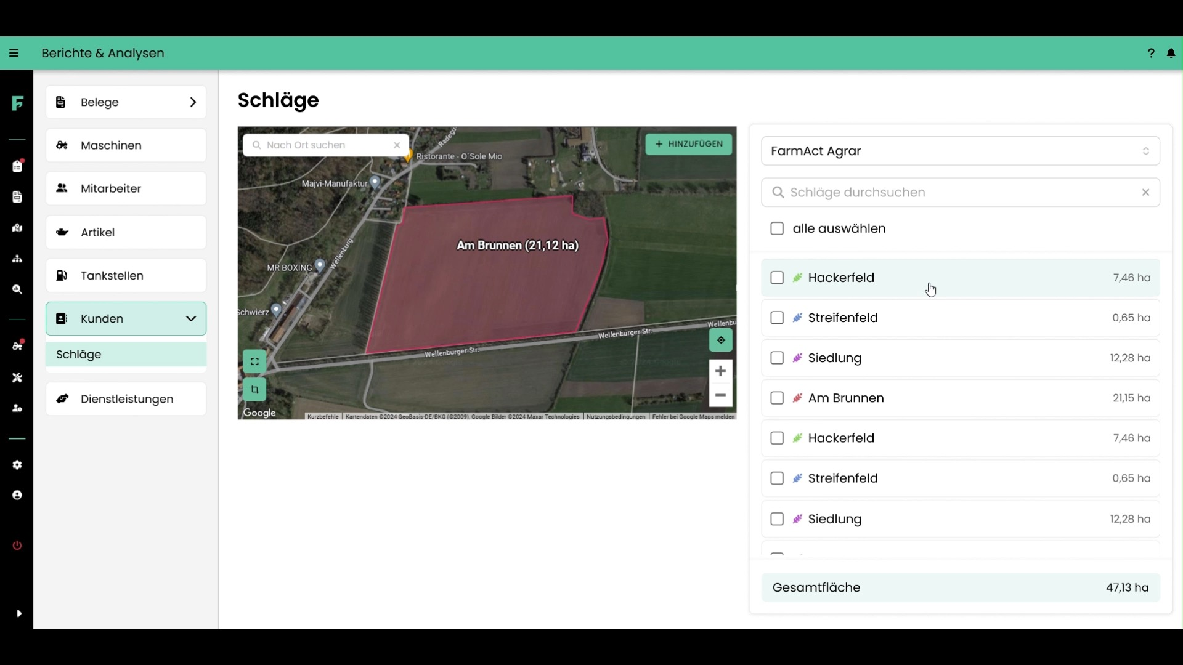Open the FarmAct Agrar customer dropdown
Image resolution: width=1183 pixels, height=665 pixels.
click(x=961, y=151)
